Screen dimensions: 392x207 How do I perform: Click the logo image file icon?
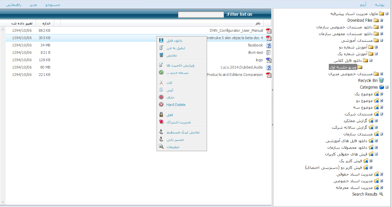(x=268, y=60)
